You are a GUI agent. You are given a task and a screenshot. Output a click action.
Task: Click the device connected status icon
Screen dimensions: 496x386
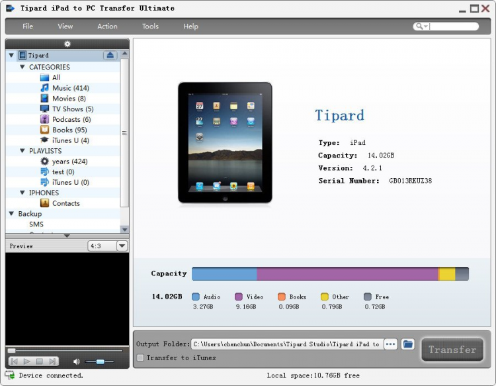[10, 375]
